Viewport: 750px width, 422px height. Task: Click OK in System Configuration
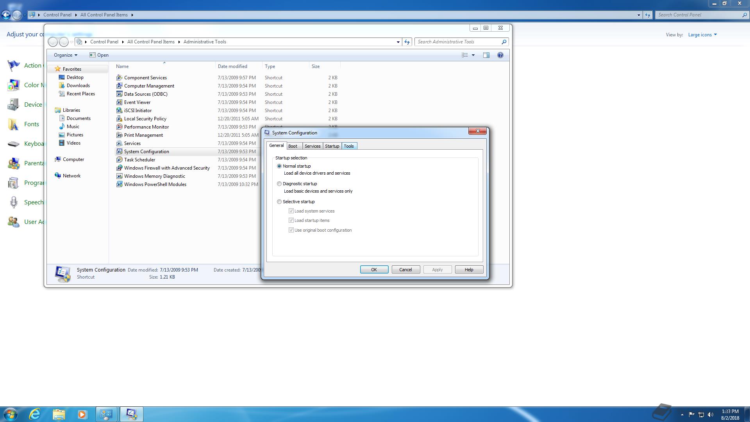pos(374,270)
